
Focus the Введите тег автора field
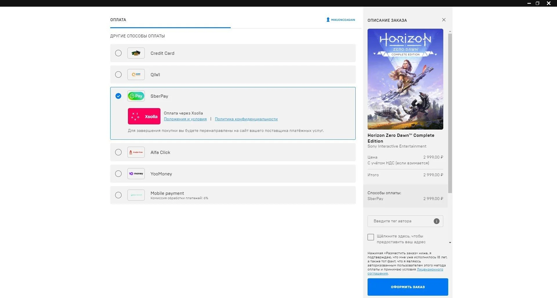(x=405, y=221)
